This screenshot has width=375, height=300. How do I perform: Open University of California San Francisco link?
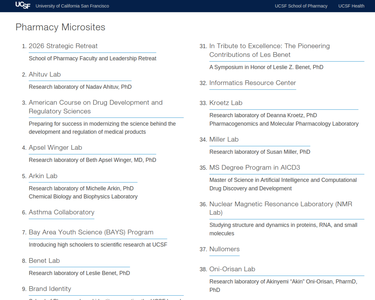(72, 6)
